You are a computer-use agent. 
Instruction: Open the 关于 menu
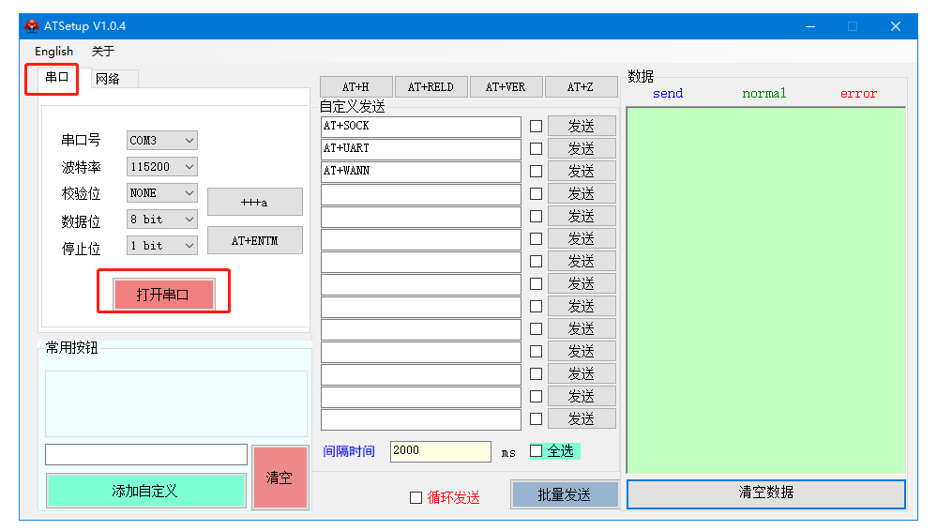pyautogui.click(x=102, y=52)
